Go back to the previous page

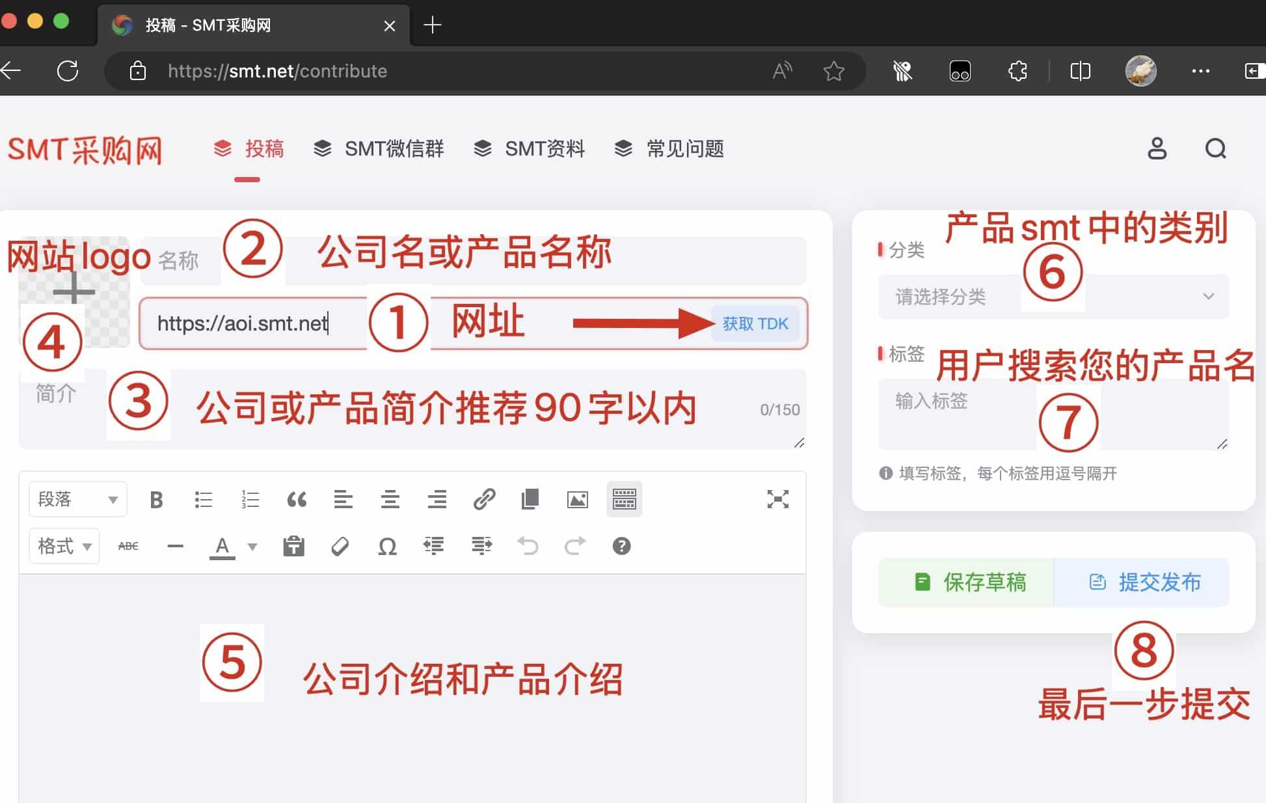coord(11,71)
